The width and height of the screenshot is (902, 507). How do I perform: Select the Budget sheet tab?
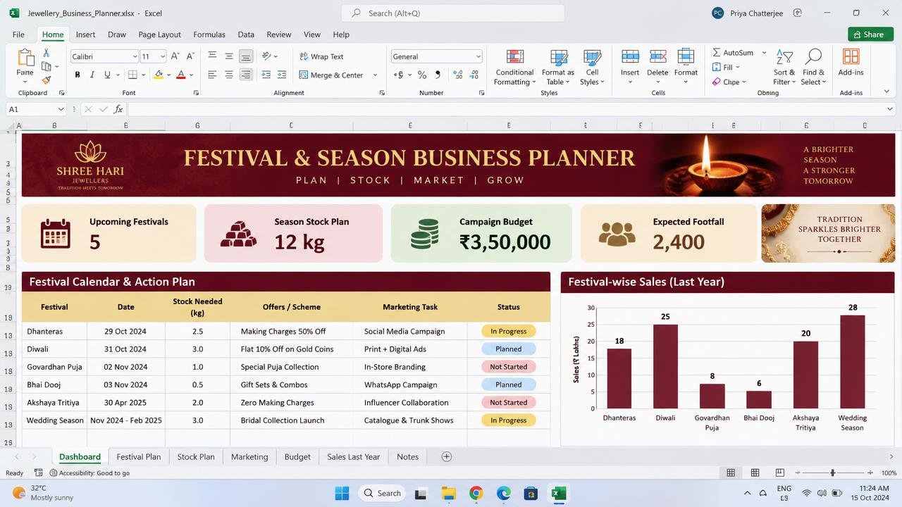point(297,456)
